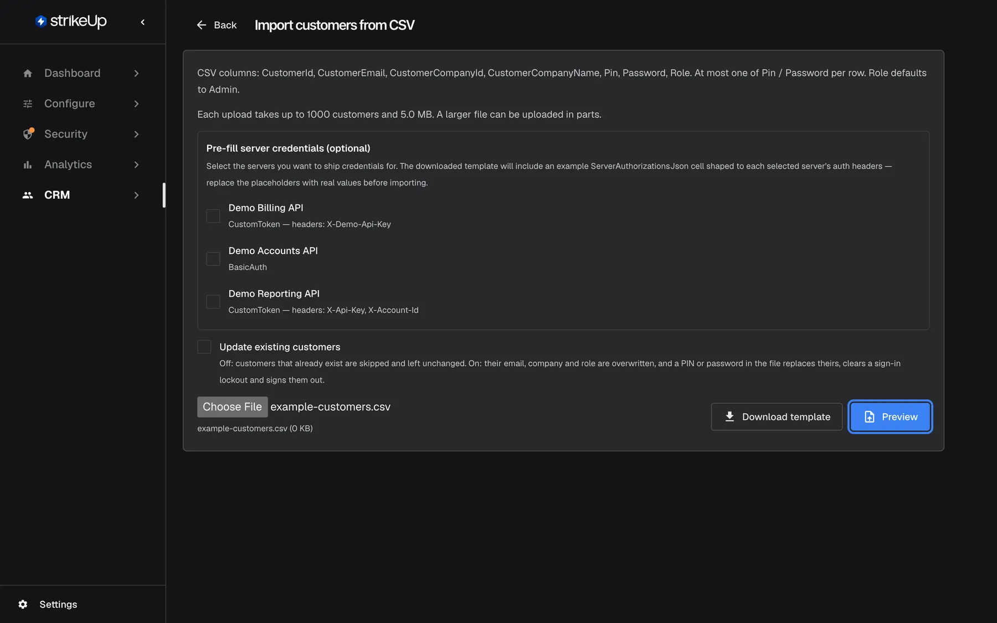Screen dimensions: 997x623
Task: Click the Update existing customers label
Action: pos(280,347)
